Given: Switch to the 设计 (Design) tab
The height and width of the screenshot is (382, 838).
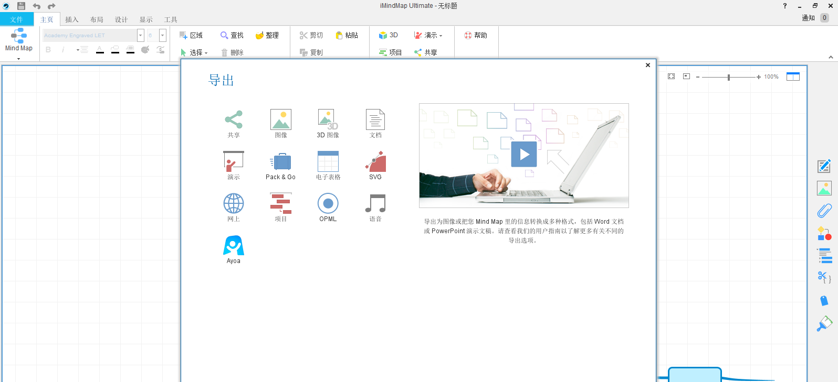Looking at the screenshot, I should coord(121,19).
